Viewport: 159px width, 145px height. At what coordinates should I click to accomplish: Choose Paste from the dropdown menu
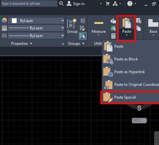coord(130,46)
